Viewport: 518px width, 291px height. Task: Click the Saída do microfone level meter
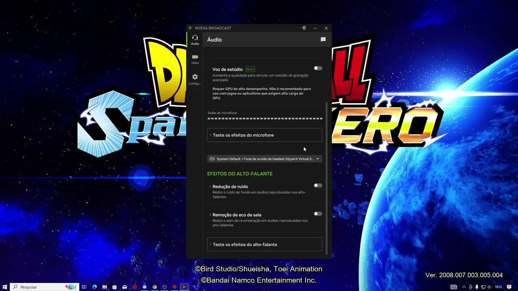click(x=265, y=118)
